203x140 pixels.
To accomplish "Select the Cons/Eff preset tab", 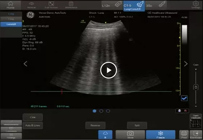I will pyautogui.click(x=11, y=24).
